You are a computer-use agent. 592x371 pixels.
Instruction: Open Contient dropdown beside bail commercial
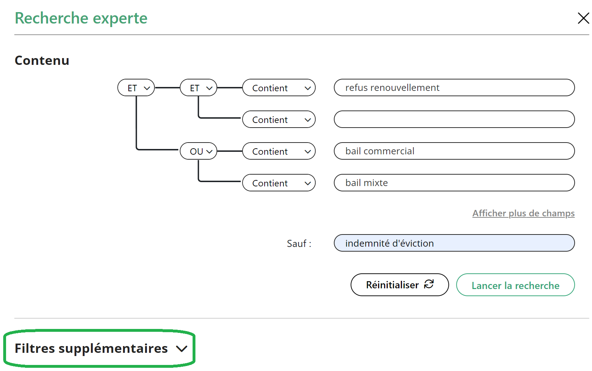click(279, 151)
